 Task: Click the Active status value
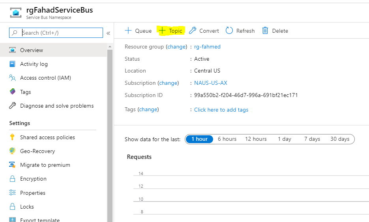pyautogui.click(x=202, y=59)
